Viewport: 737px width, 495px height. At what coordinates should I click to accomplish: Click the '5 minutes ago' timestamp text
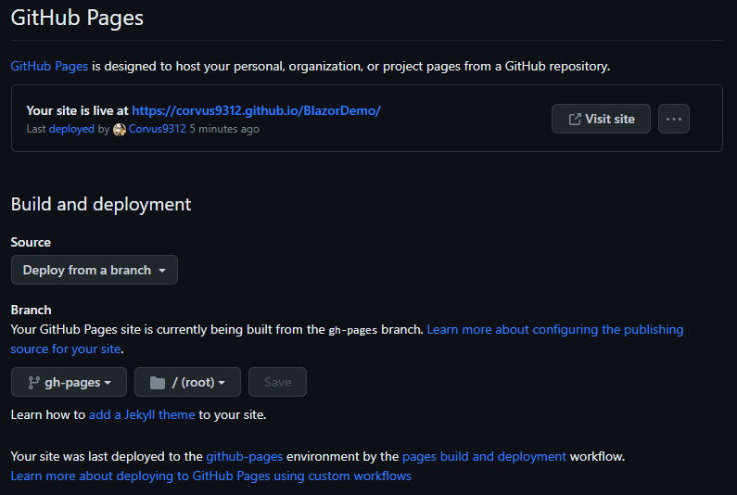[x=224, y=129]
